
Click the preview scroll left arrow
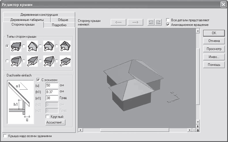click(80, 130)
